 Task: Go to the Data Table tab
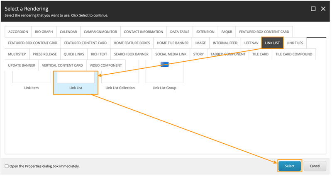180,32
